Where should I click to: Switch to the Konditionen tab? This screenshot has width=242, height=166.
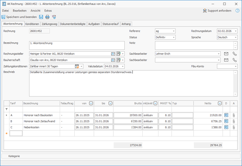point(32,24)
